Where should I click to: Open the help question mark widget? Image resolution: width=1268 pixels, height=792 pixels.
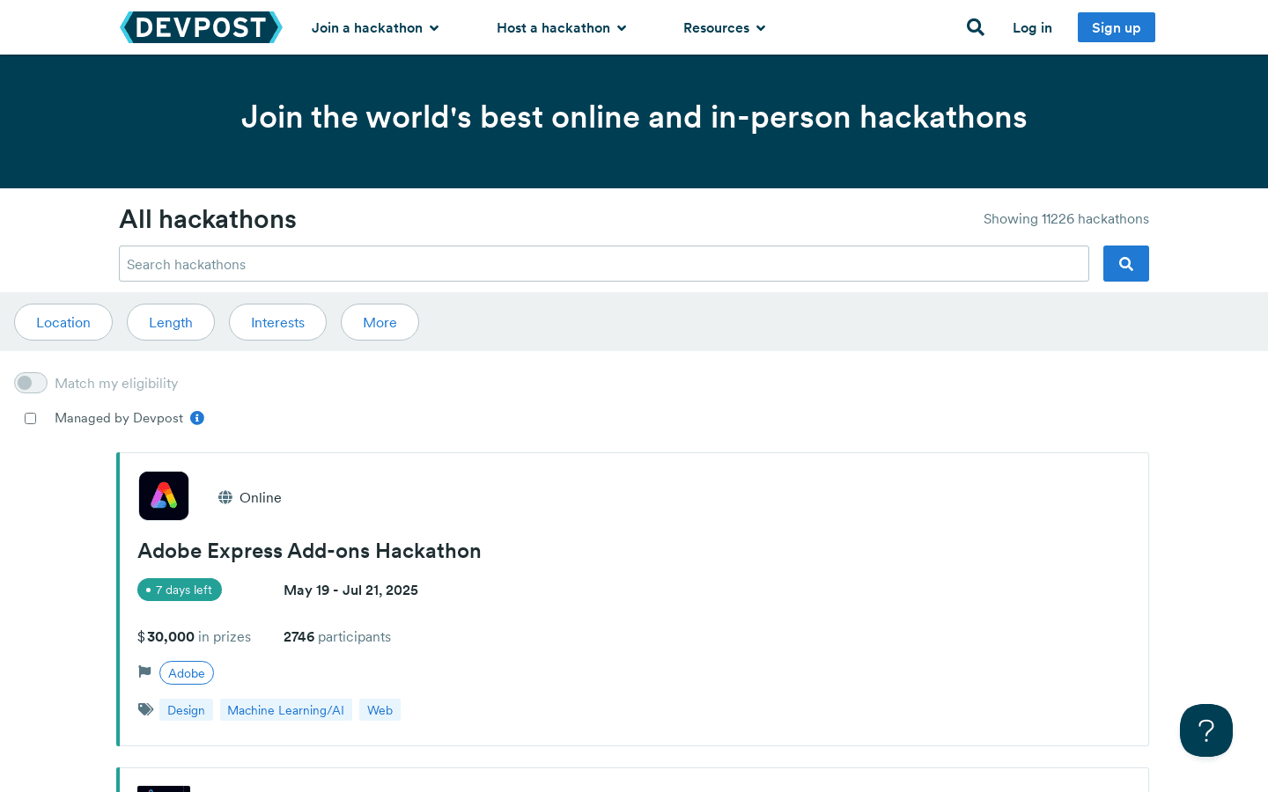pos(1206,730)
